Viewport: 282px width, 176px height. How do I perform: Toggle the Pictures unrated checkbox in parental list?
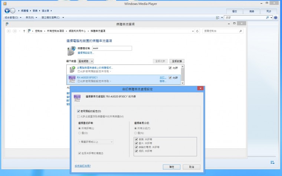pos(136,143)
